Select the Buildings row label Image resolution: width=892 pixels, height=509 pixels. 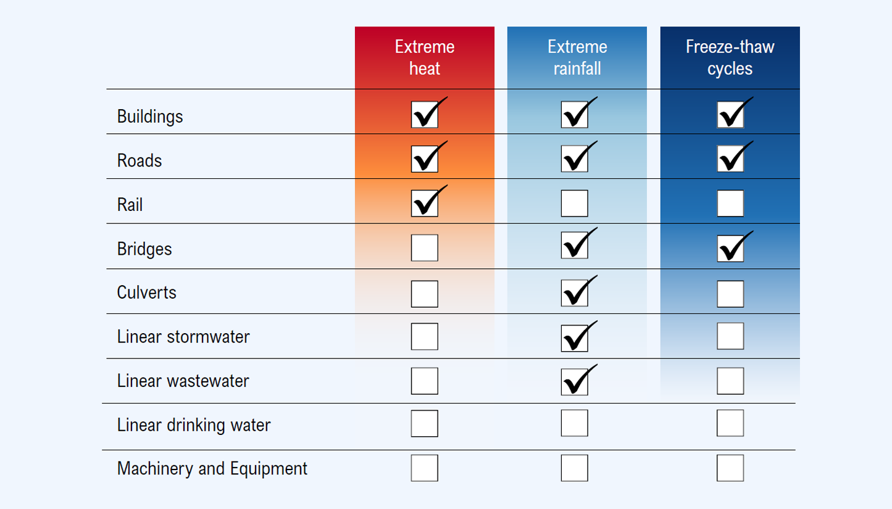coord(150,117)
